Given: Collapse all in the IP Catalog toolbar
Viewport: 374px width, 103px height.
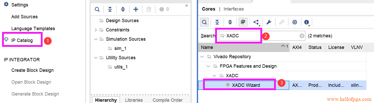Looking at the screenshot, I should point(217,22).
